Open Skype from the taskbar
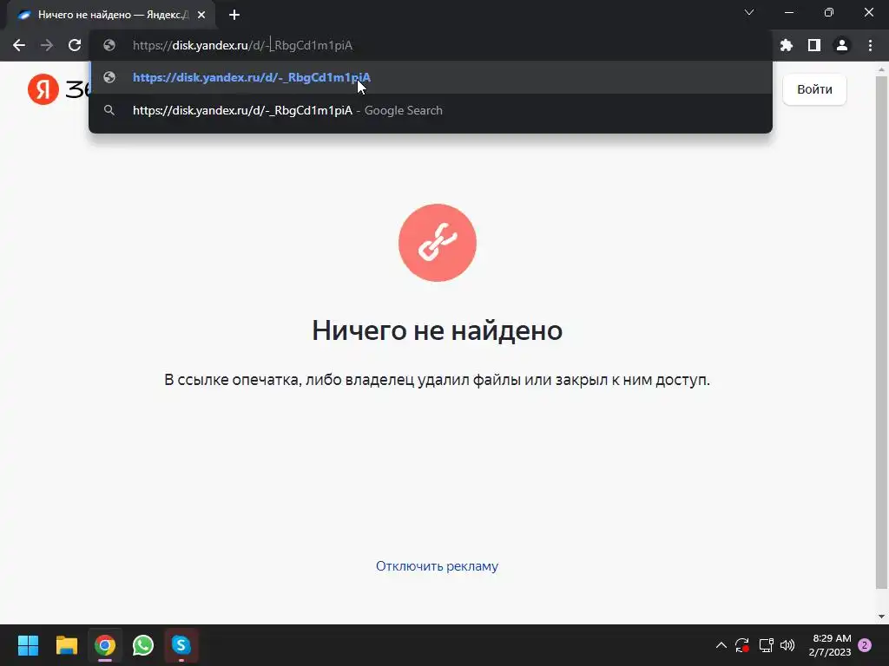 tap(181, 645)
